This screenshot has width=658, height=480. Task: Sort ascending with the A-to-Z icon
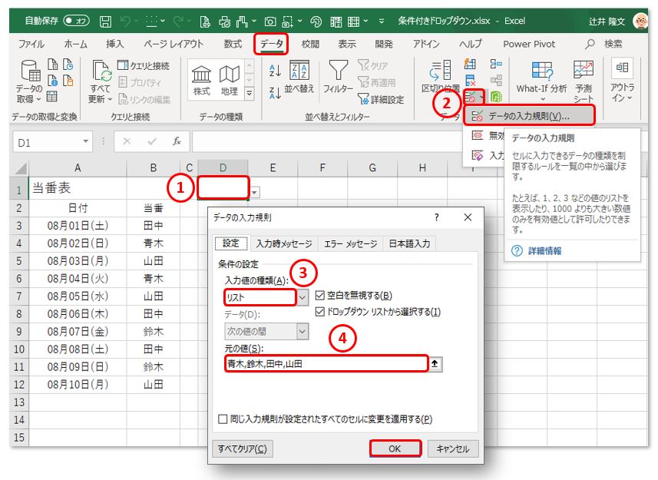tap(275, 70)
